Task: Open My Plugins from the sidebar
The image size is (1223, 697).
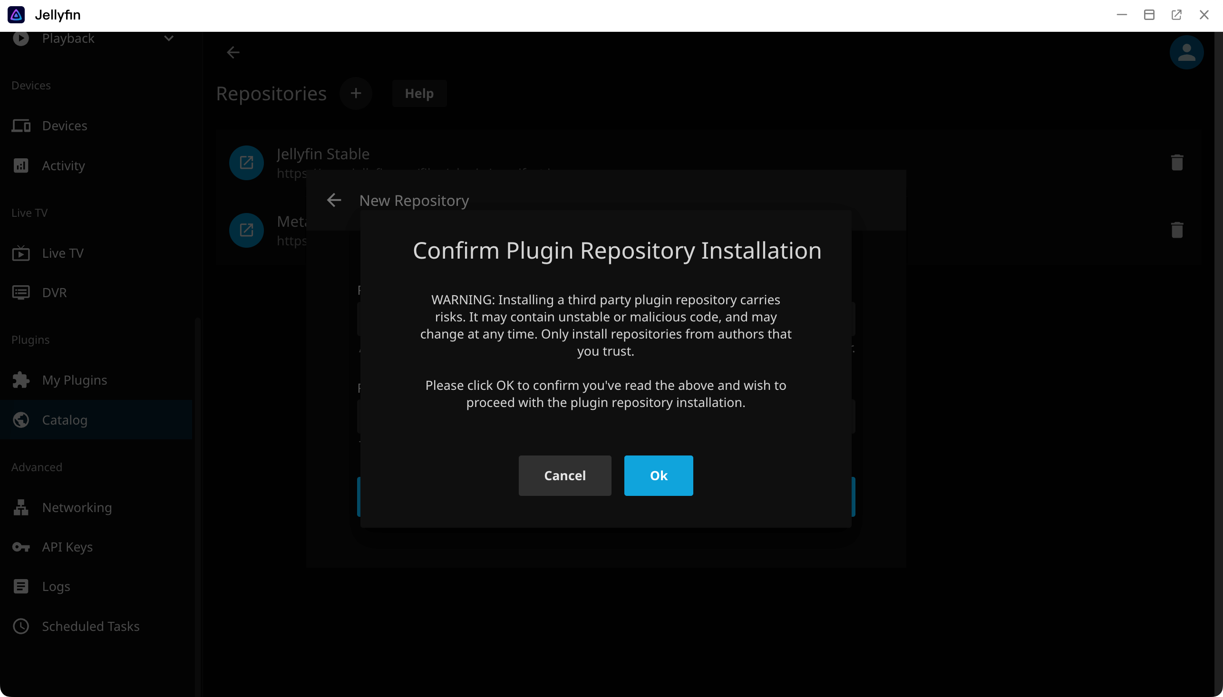Action: [x=74, y=379]
